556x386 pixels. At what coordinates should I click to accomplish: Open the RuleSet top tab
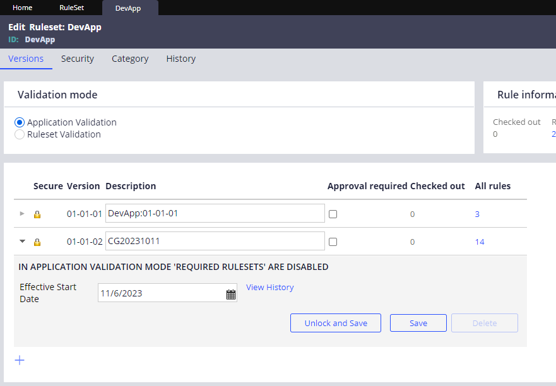[x=71, y=8]
